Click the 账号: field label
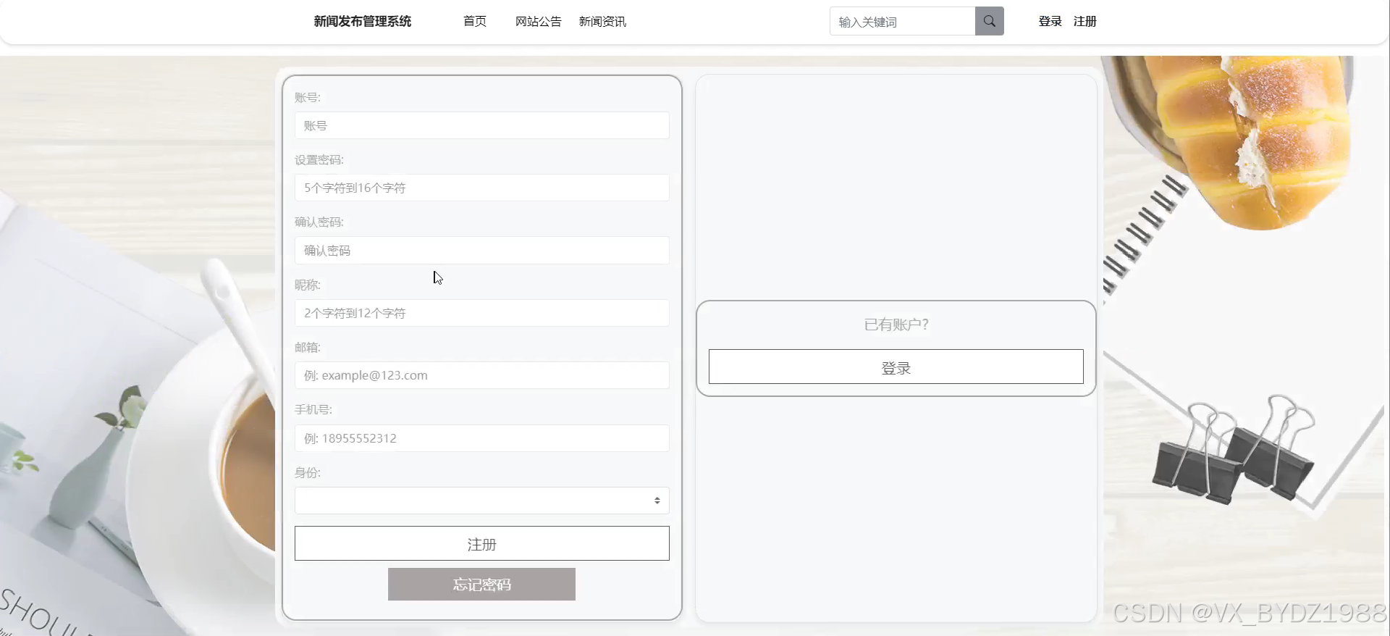 point(307,97)
